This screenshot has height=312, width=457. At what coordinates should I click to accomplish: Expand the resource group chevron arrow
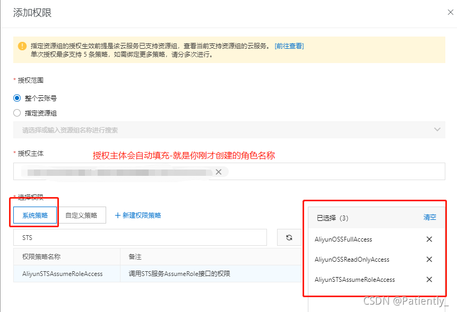click(x=437, y=129)
